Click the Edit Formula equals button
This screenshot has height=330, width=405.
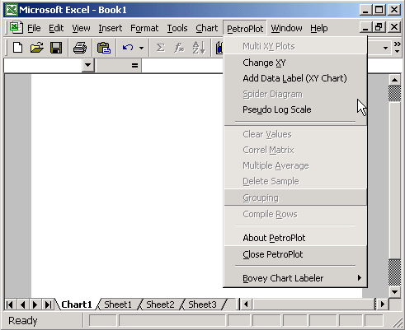[x=134, y=65]
